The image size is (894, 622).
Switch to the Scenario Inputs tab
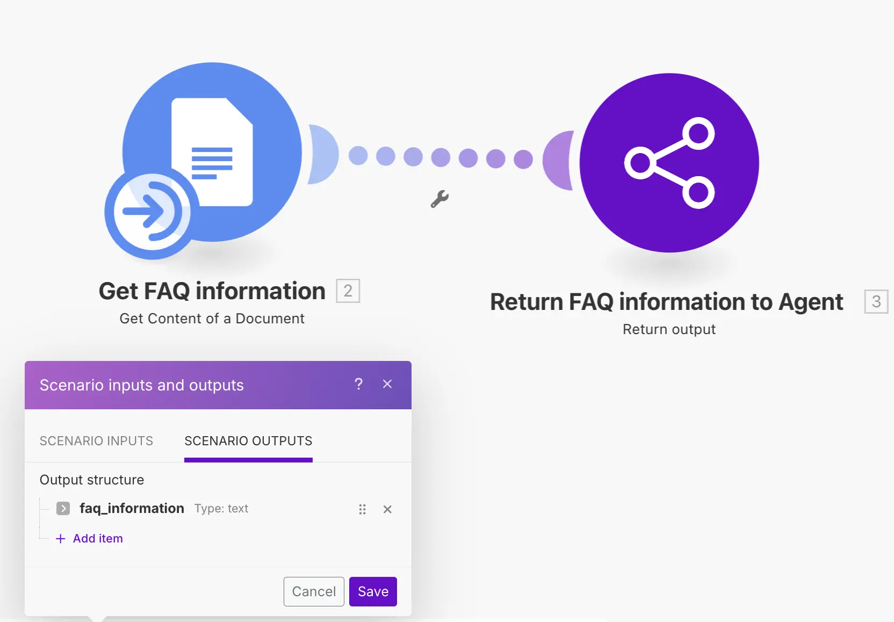tap(96, 441)
